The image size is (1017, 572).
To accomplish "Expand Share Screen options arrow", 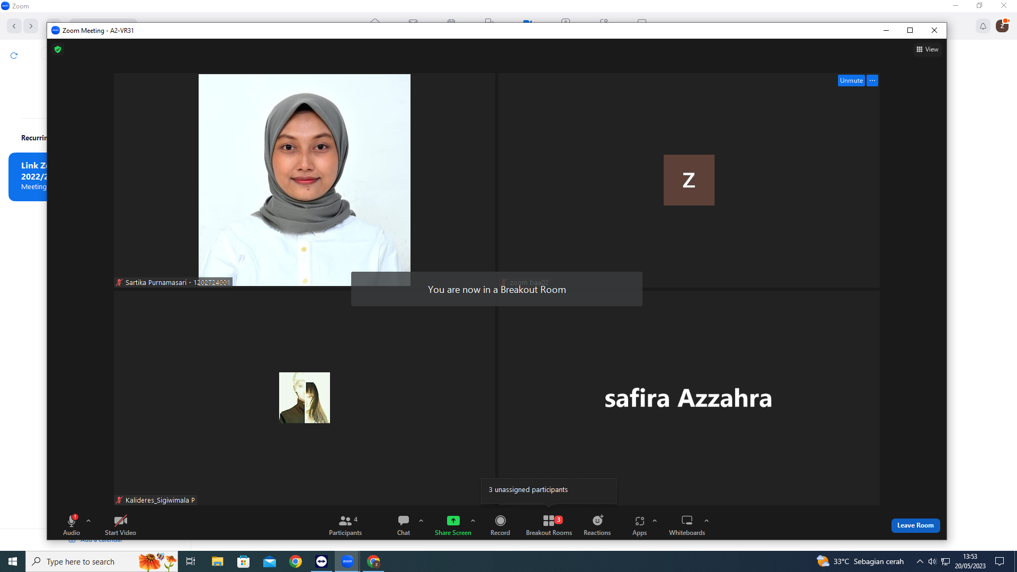I will 473,521.
